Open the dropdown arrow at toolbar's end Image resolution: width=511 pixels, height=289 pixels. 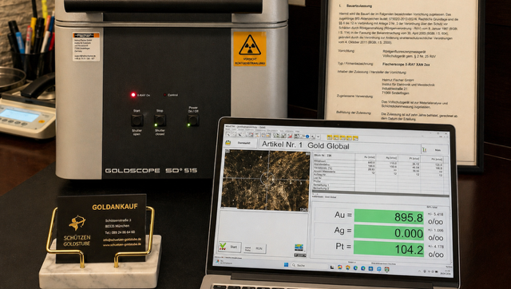coord(319,137)
